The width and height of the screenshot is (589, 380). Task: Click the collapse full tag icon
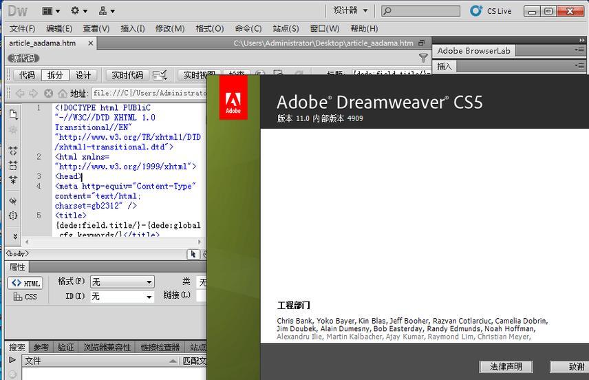[x=13, y=151]
